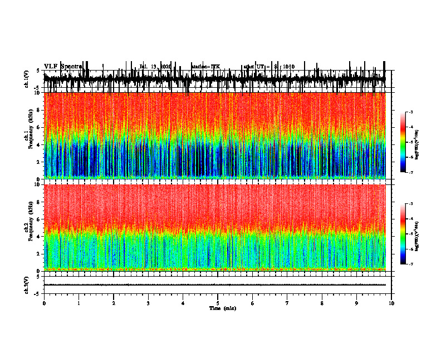The image size is (441, 340).
Task: Click the '4' tick on ch.2 frequency axis
Action: (x=38, y=237)
